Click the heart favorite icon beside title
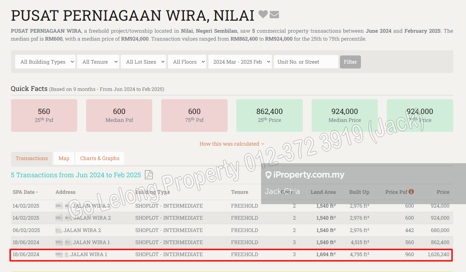 (263, 15)
